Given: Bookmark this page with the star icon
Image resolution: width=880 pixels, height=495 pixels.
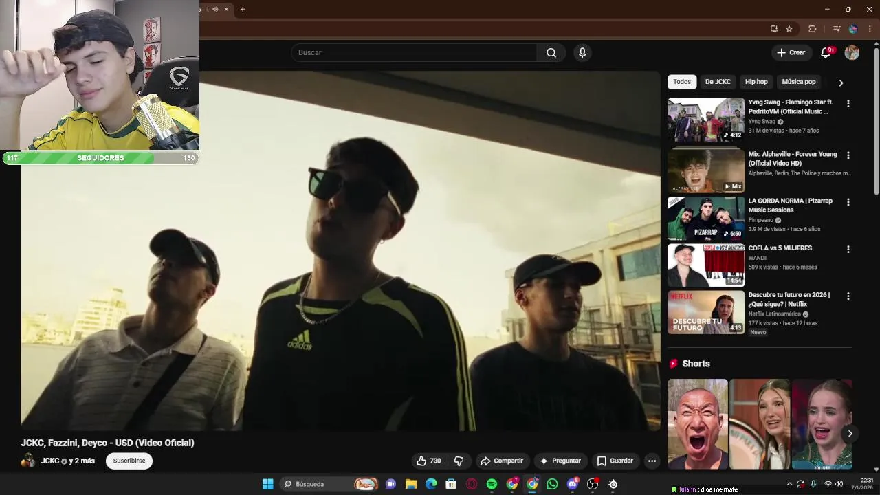Looking at the screenshot, I should click(x=789, y=29).
